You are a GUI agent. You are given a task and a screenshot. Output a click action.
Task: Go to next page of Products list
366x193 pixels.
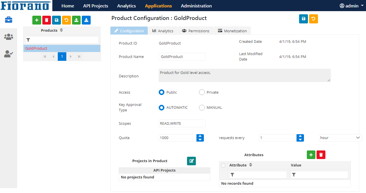click(71, 57)
